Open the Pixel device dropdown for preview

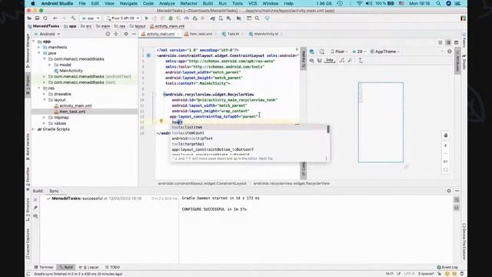point(339,52)
